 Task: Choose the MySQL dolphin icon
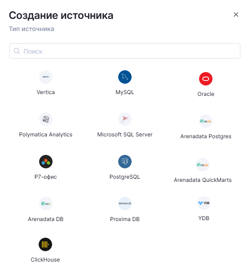(x=125, y=77)
